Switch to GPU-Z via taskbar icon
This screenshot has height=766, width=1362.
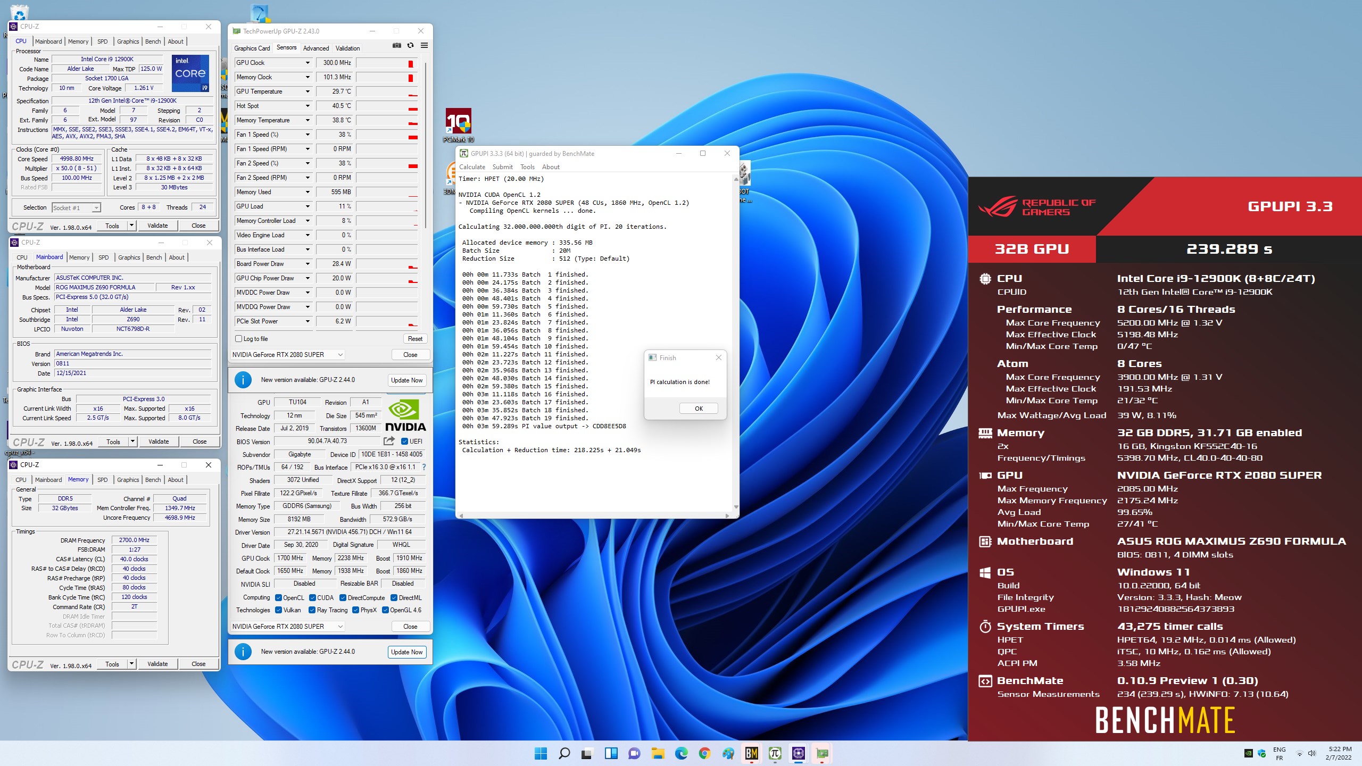822,753
